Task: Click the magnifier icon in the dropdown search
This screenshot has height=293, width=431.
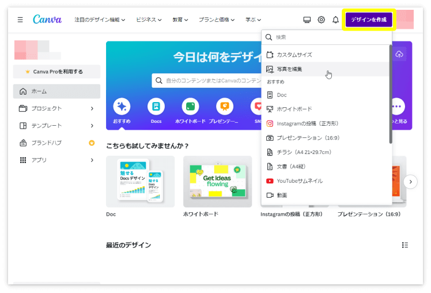Action: 269,37
